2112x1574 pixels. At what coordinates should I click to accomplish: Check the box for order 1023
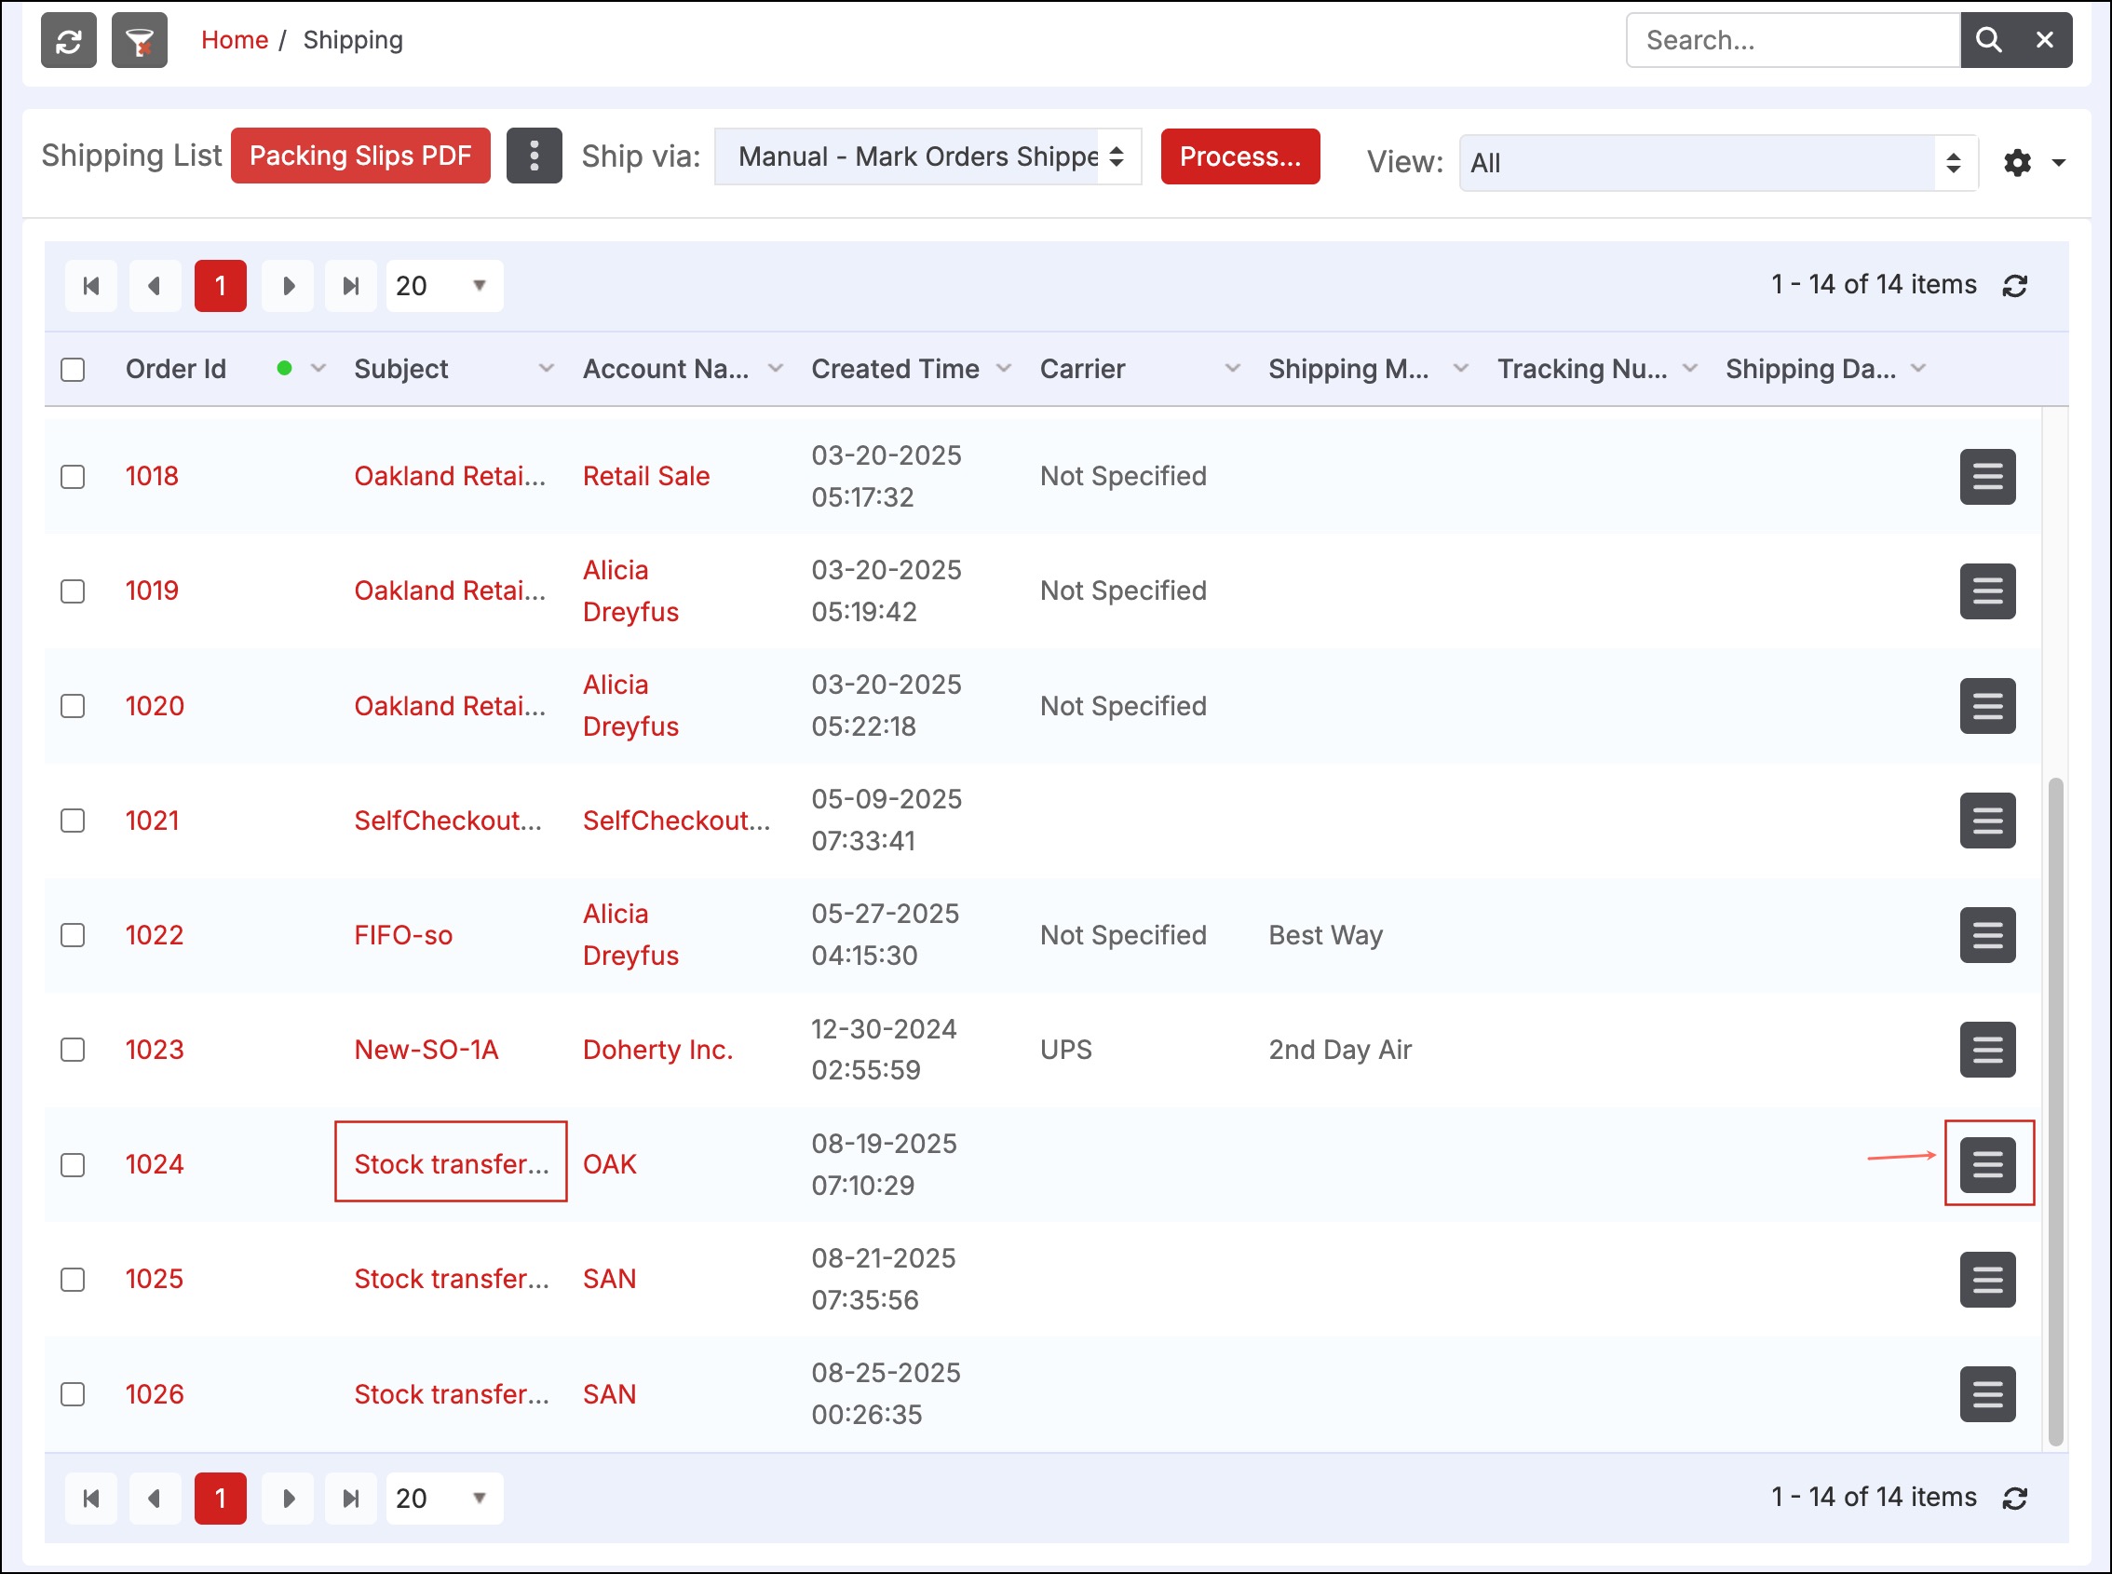click(73, 1050)
